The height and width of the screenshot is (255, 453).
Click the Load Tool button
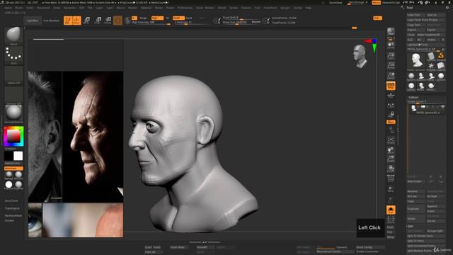(415, 15)
